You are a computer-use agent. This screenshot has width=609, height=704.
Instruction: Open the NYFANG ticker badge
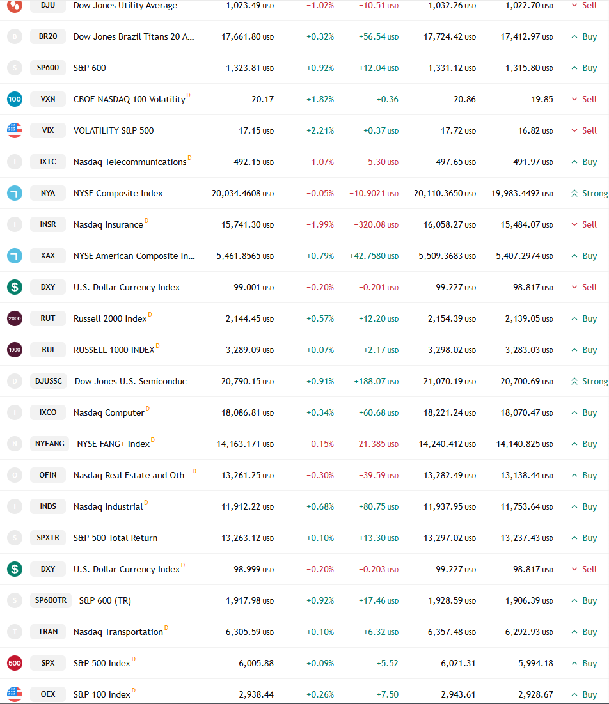50,444
